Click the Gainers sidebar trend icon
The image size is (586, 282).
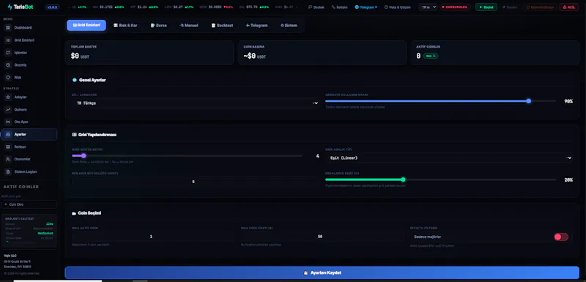click(x=8, y=109)
